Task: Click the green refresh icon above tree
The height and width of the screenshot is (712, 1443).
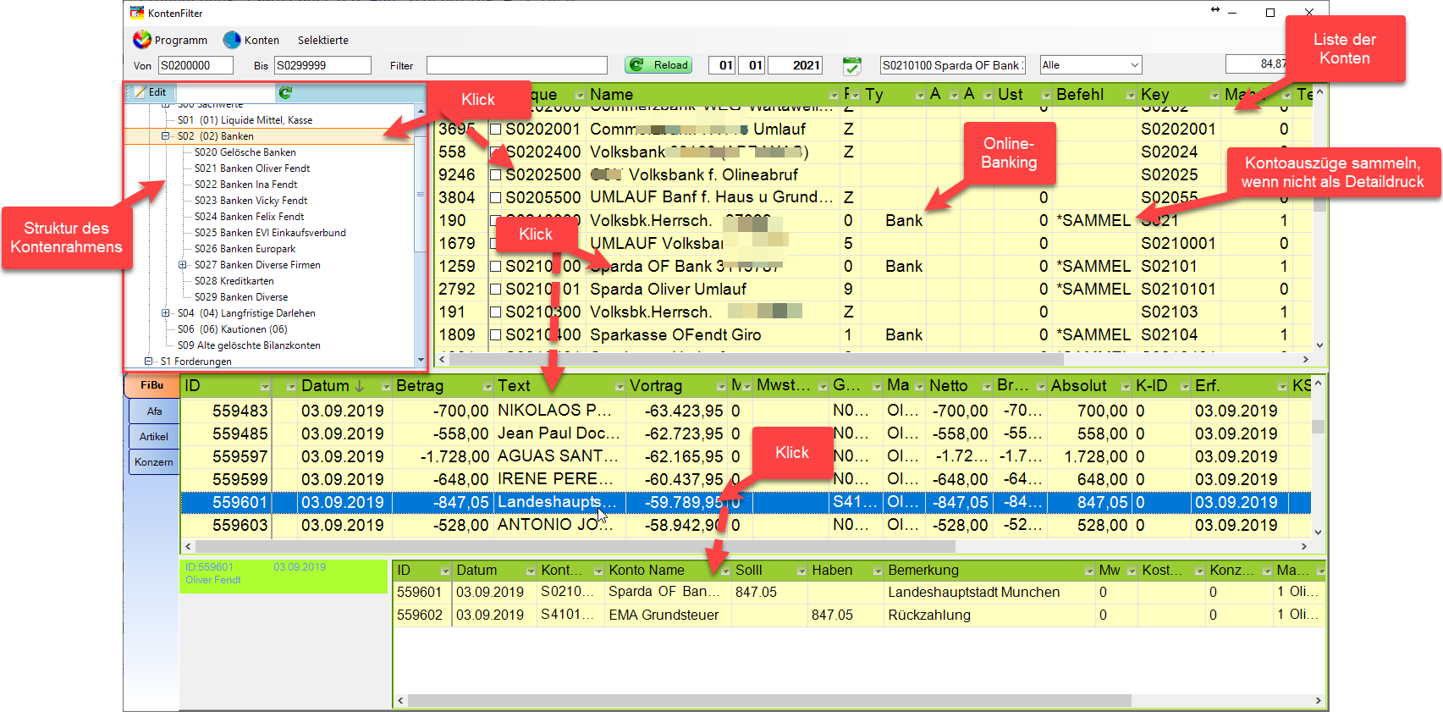Action: [285, 92]
